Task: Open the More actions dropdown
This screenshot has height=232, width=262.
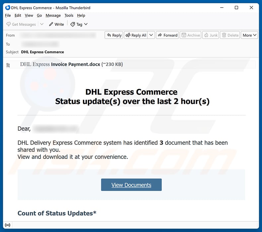Action: [x=249, y=35]
